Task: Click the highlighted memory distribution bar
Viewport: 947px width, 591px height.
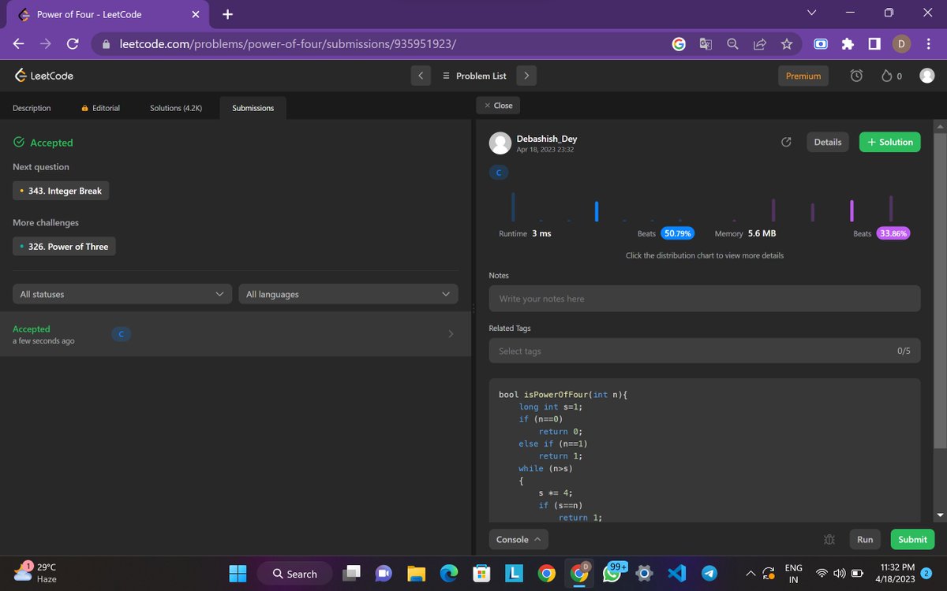Action: (x=852, y=211)
